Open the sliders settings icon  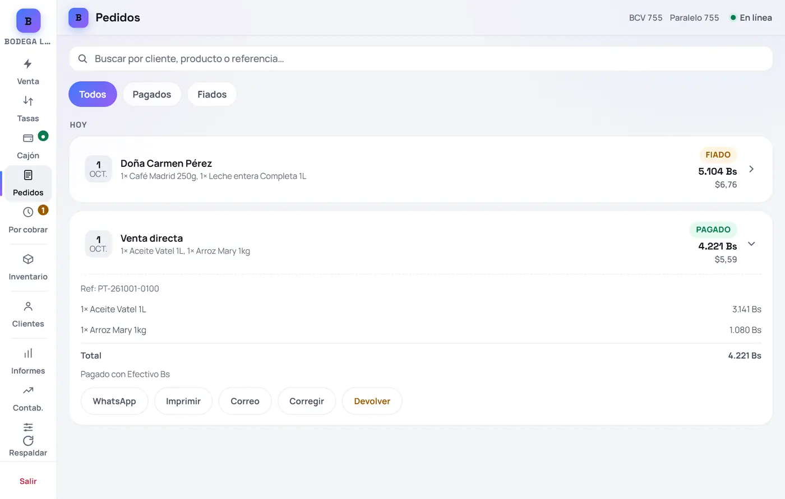(28, 427)
